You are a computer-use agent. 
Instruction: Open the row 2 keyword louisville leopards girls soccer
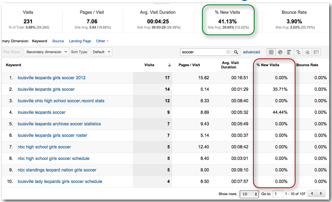pos(46,89)
